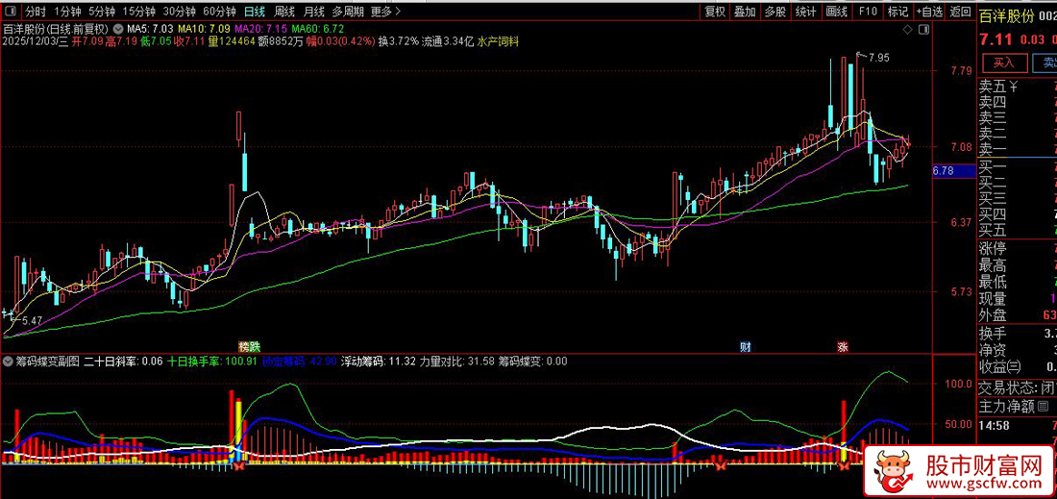Viewport: 1057px width, 499px height.
Task: Click the 涨停 limit-up row
Action: 1018,248
